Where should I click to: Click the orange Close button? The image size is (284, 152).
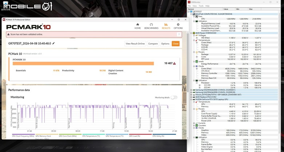(175, 44)
